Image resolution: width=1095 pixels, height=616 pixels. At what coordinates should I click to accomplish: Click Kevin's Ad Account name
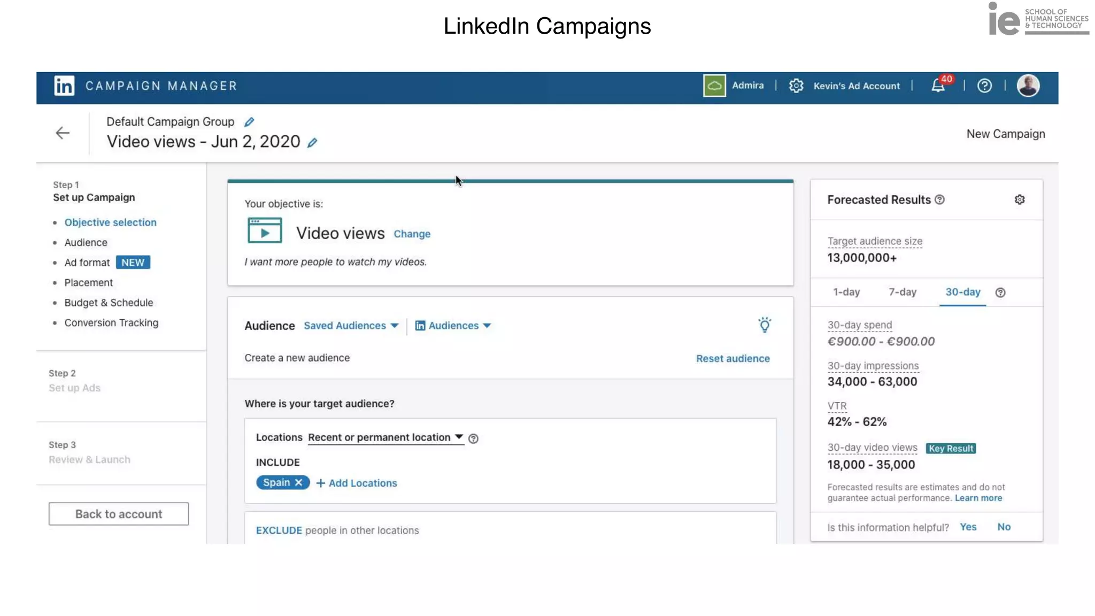click(857, 86)
